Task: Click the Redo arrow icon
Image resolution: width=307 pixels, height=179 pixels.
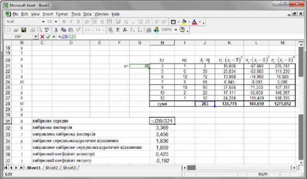Action: [98, 30]
